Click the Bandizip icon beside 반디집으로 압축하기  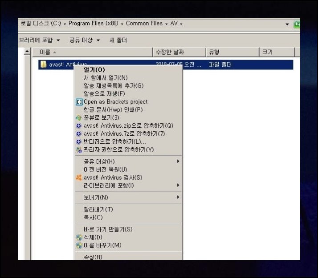(78, 141)
